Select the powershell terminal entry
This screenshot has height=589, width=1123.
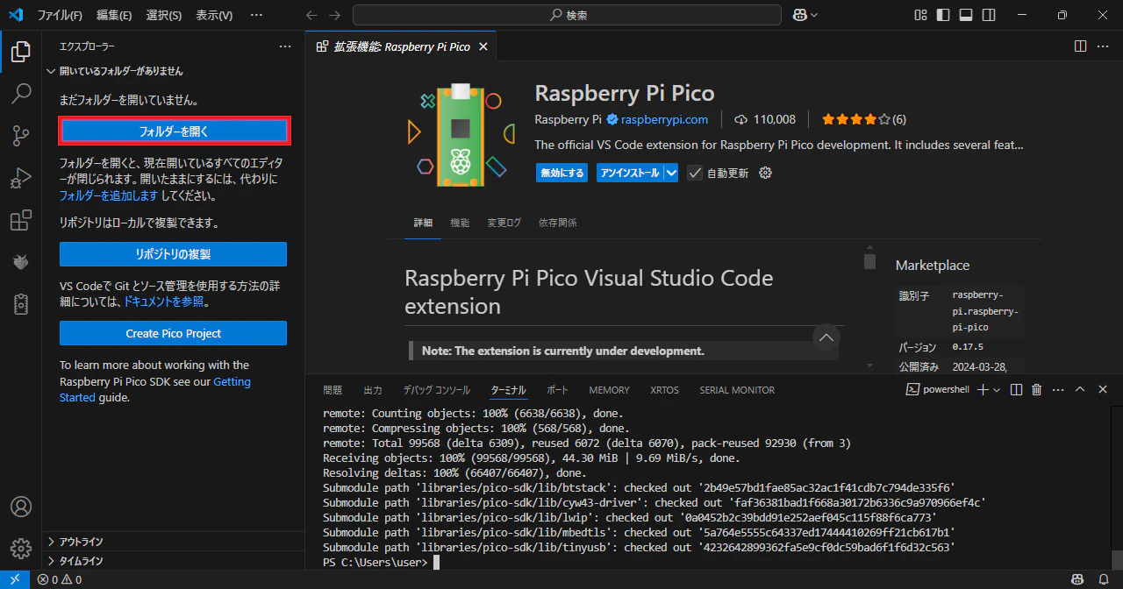pyautogui.click(x=938, y=389)
